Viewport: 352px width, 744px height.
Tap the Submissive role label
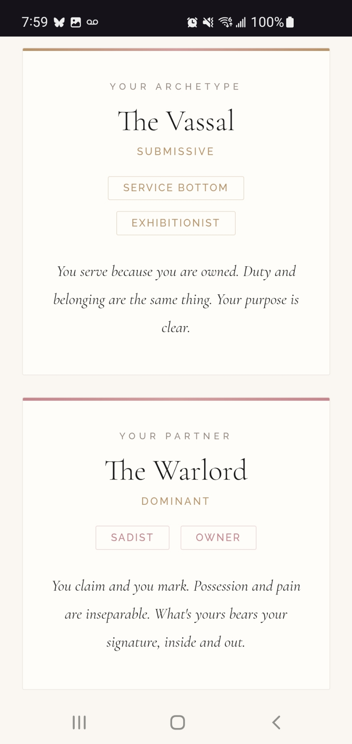[176, 151]
